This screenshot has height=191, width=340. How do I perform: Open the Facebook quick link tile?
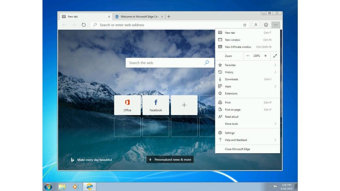[156, 105]
